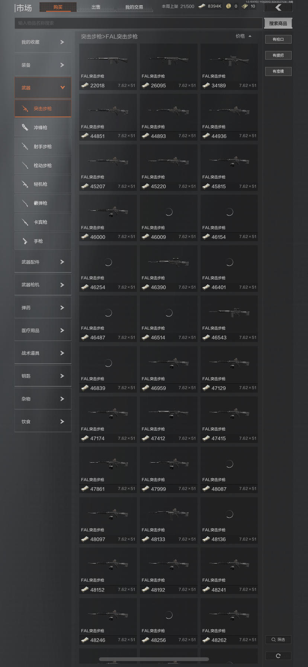Choose the 栓动步枪 bolt-action rifle icon

point(25,165)
